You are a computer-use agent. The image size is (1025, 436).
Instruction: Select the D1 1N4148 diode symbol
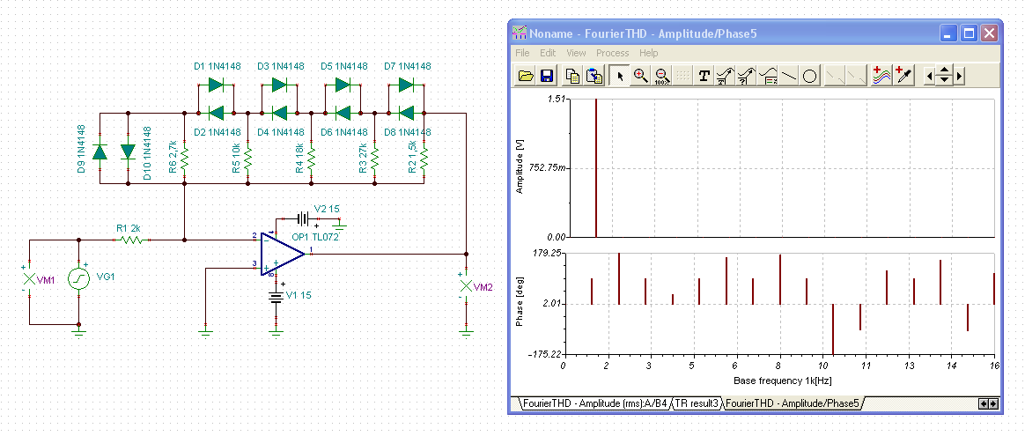click(216, 85)
